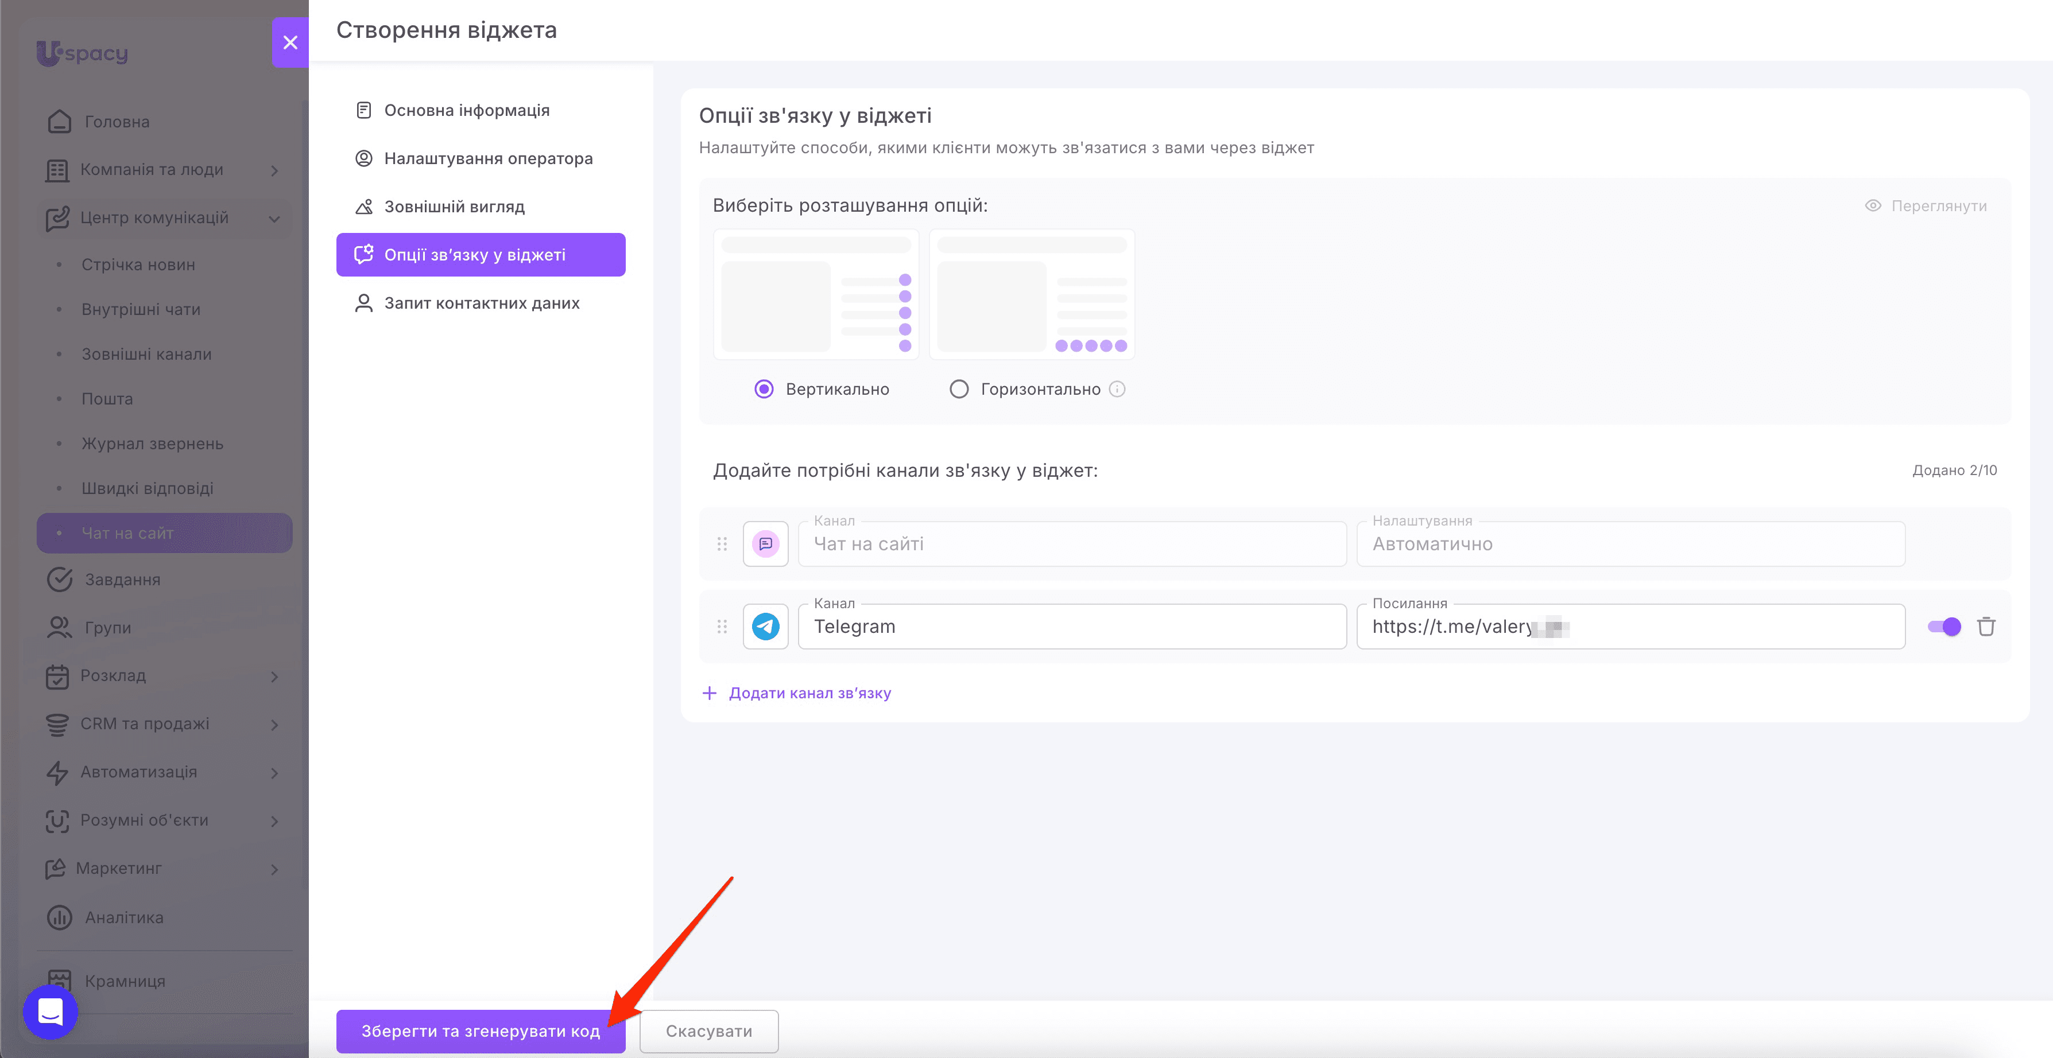Click Зберегти та згенерувати код button

(x=481, y=1031)
